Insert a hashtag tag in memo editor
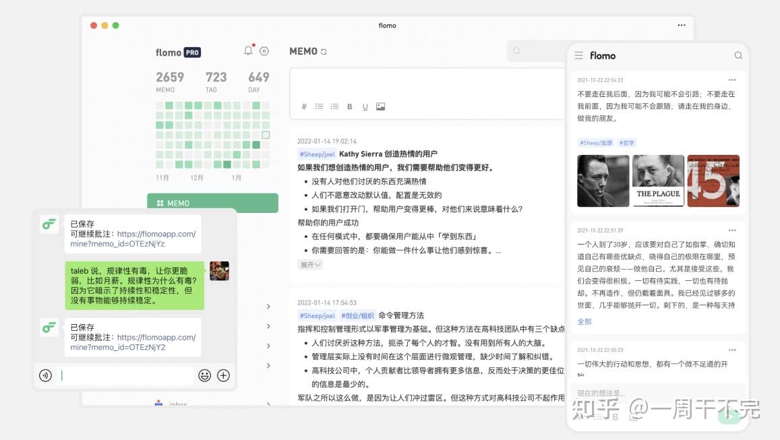Viewport: 780px width, 440px height. click(304, 106)
